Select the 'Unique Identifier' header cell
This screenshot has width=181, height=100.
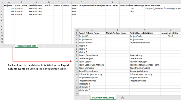tap(171, 33)
